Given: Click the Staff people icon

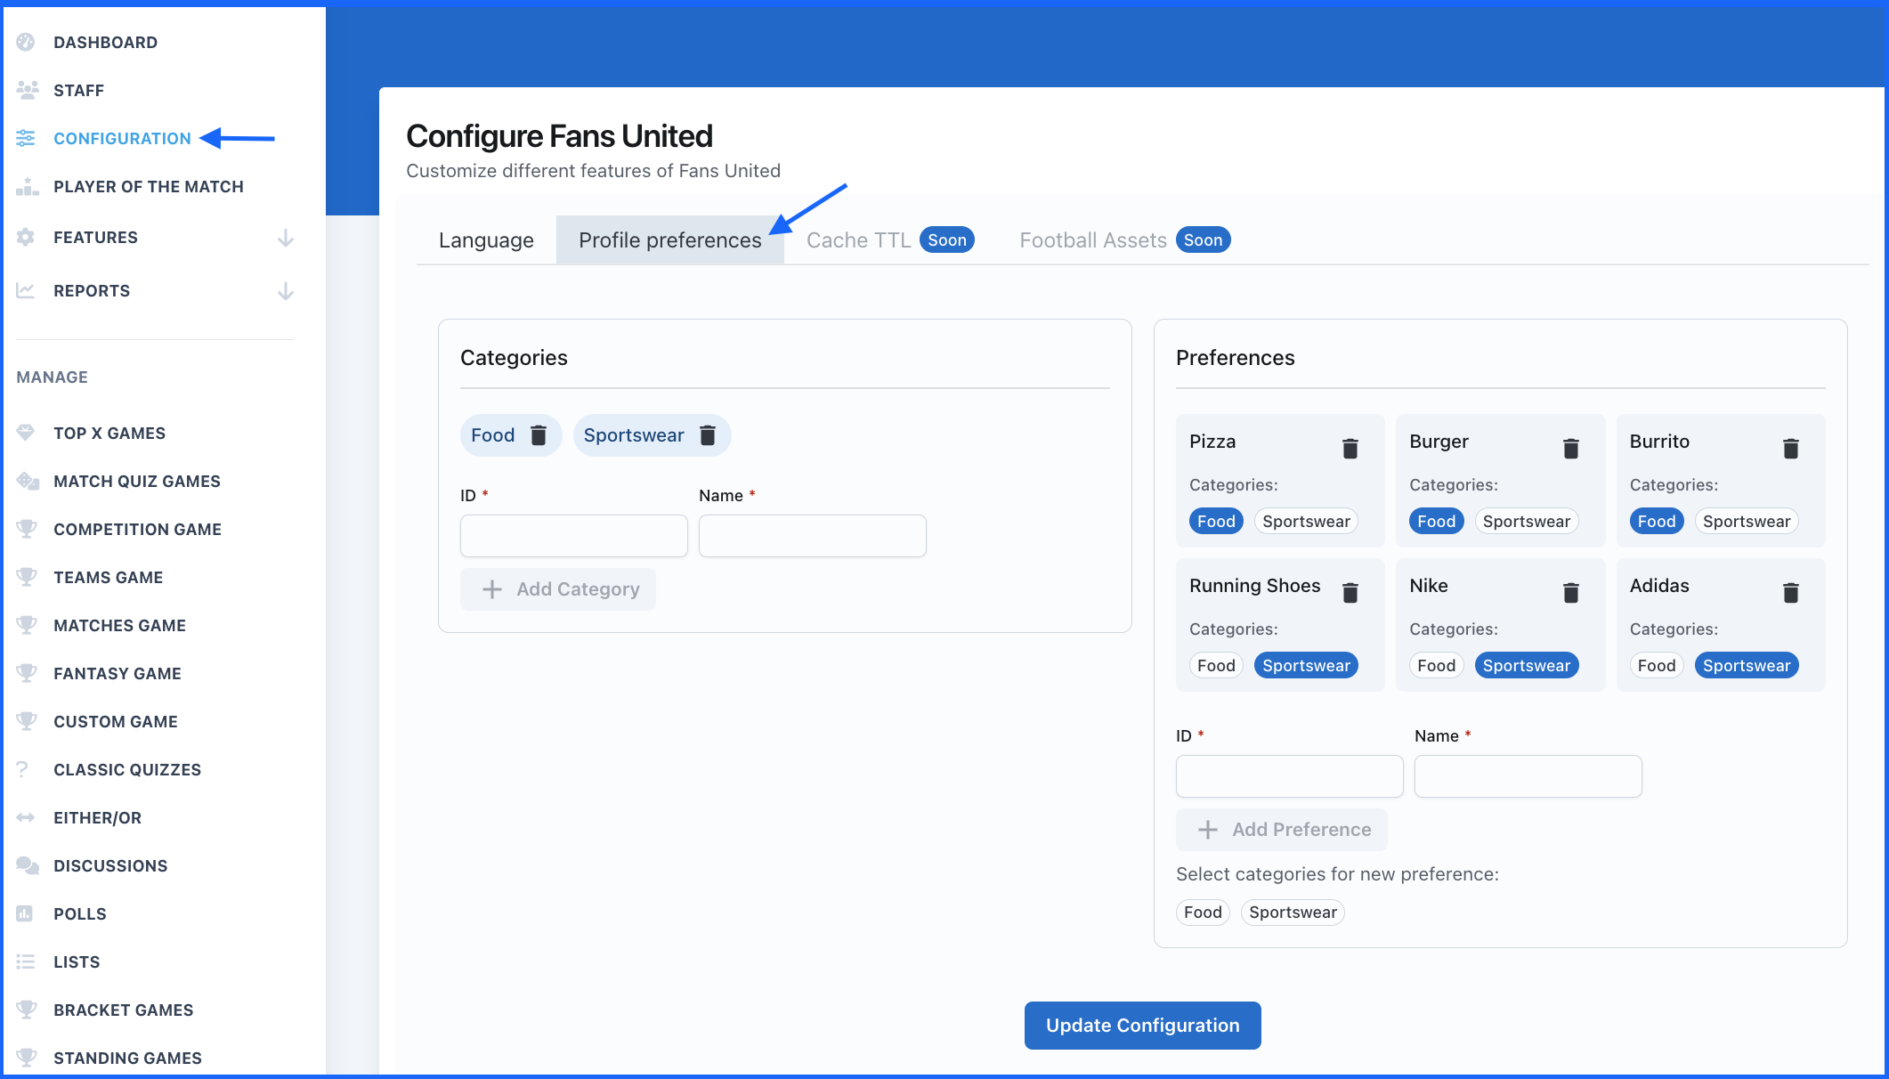Looking at the screenshot, I should [27, 90].
